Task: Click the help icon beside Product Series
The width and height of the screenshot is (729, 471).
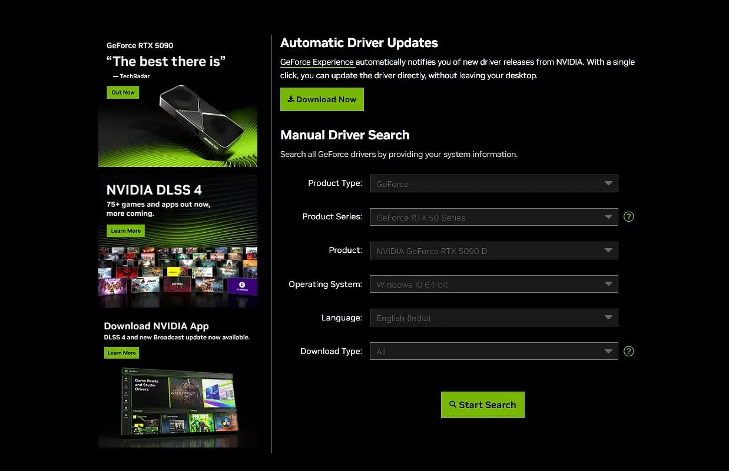Action: (629, 216)
